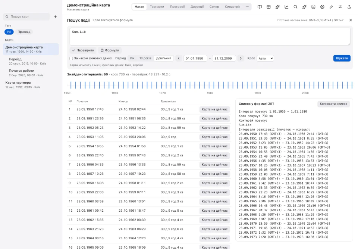This screenshot has height=249, width=358.
Task: Go to the next period with the right arrow
Action: point(241,58)
